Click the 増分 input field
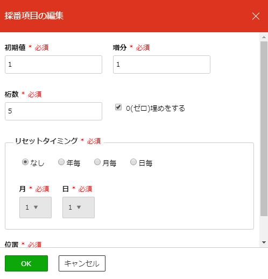The image size is (268, 279). tap(161, 65)
